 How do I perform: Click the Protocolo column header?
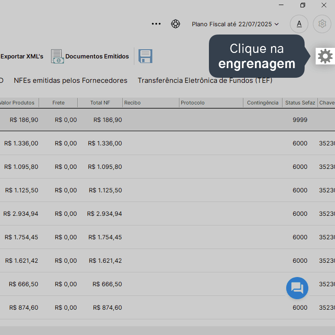(211, 103)
